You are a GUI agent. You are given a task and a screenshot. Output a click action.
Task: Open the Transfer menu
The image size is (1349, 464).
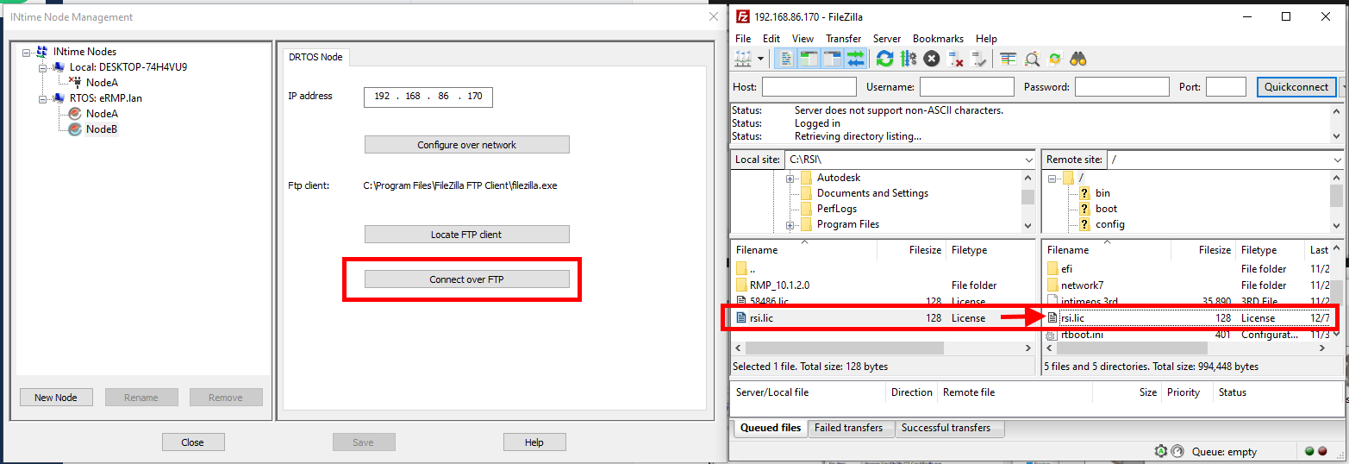click(843, 39)
